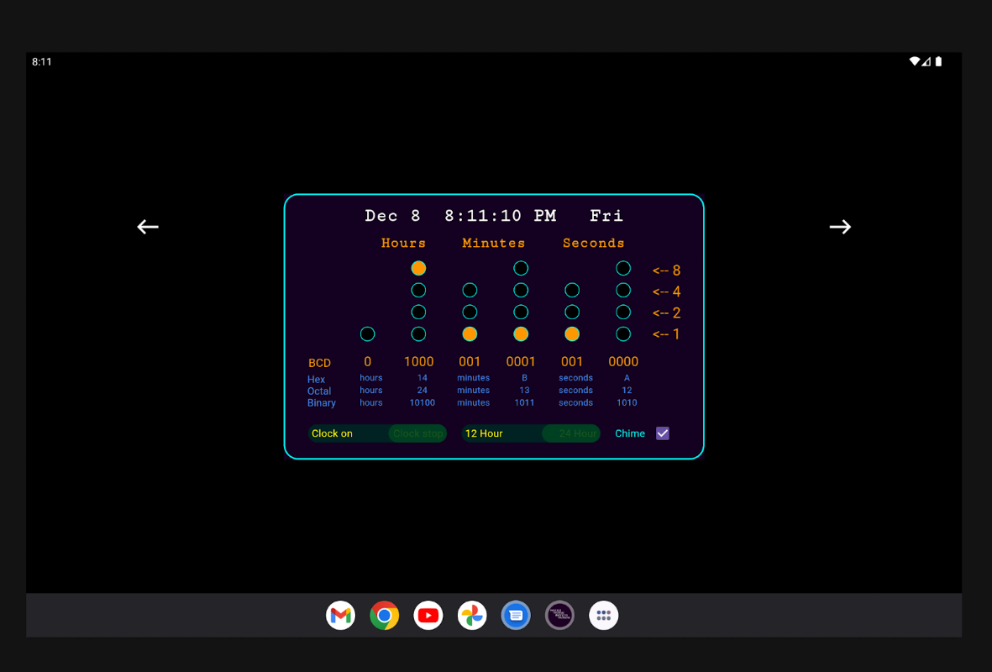Switch to Clock stop option

click(417, 433)
